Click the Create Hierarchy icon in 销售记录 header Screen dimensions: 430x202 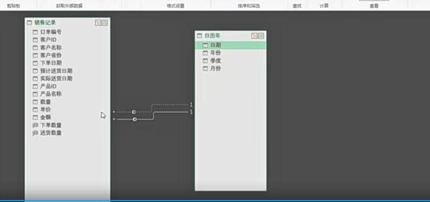click(x=98, y=23)
